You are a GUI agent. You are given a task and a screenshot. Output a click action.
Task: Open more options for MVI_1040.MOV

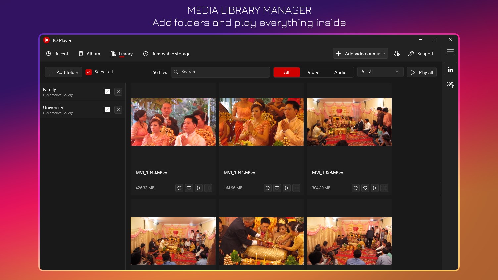pyautogui.click(x=208, y=188)
